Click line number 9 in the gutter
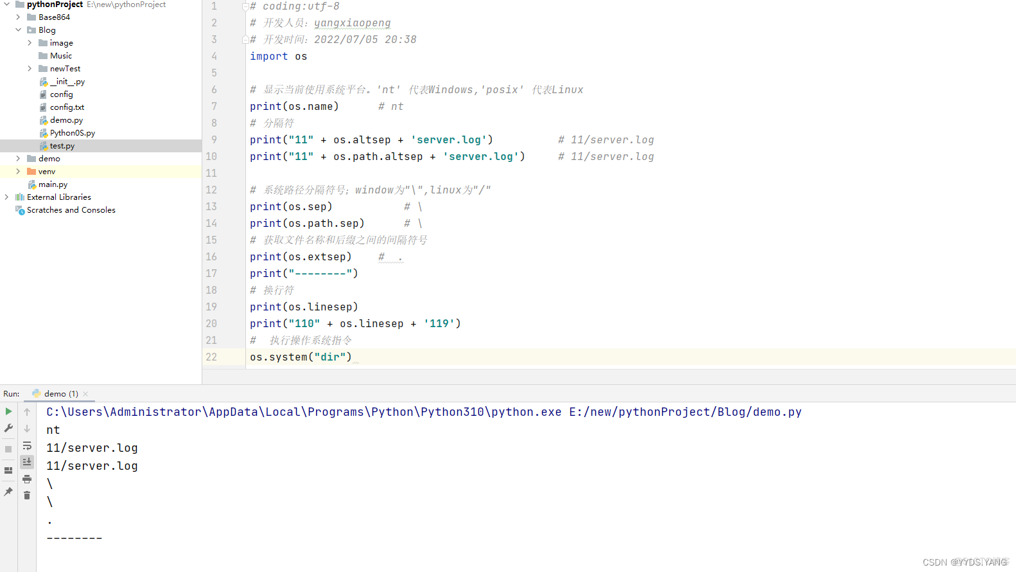Screen dimensions: 1016x572 [214, 139]
